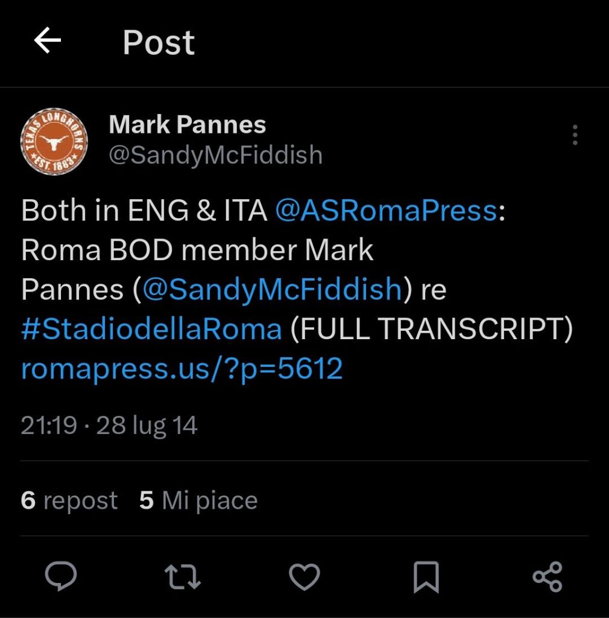Open Mark Pannes display name profile
The height and width of the screenshot is (618, 609).
coord(188,124)
